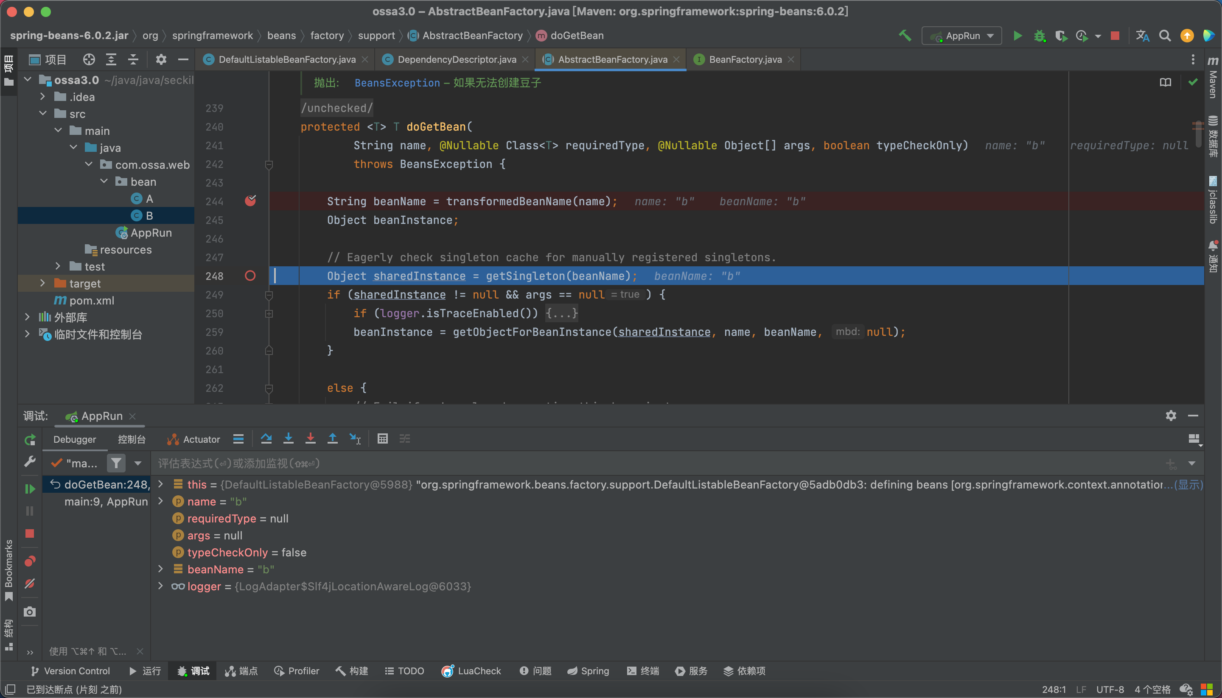Expand the logger variable node
This screenshot has height=698, width=1222.
161,586
